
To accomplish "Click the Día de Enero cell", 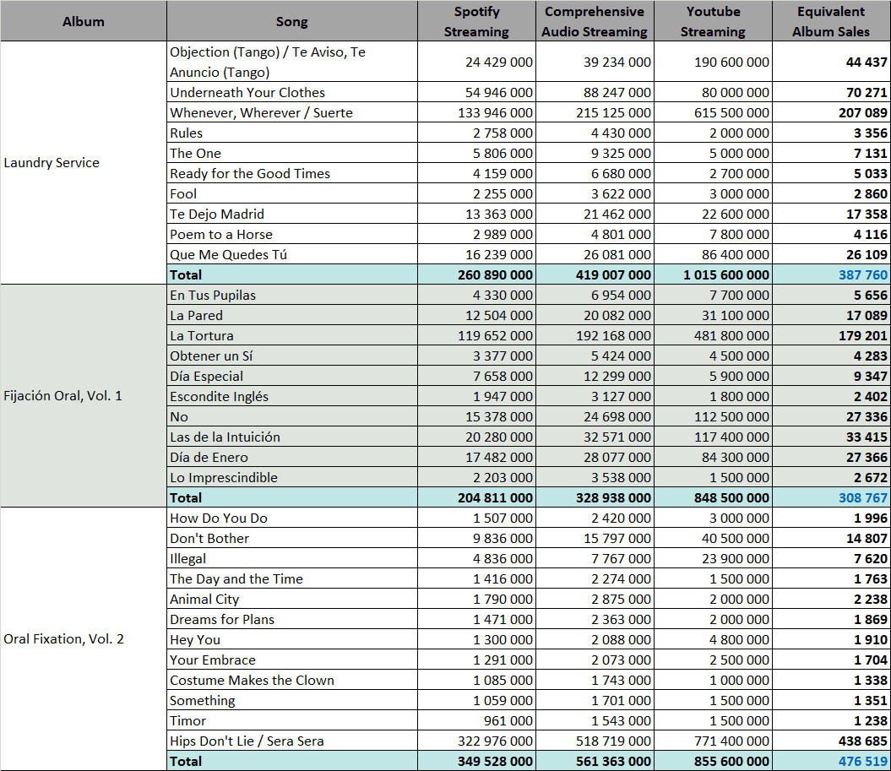I will (x=292, y=458).
